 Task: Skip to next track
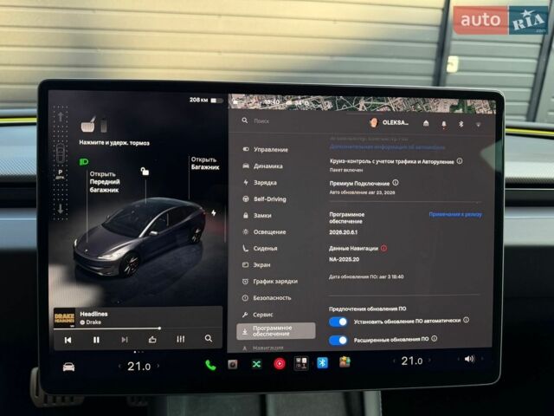click(x=125, y=340)
